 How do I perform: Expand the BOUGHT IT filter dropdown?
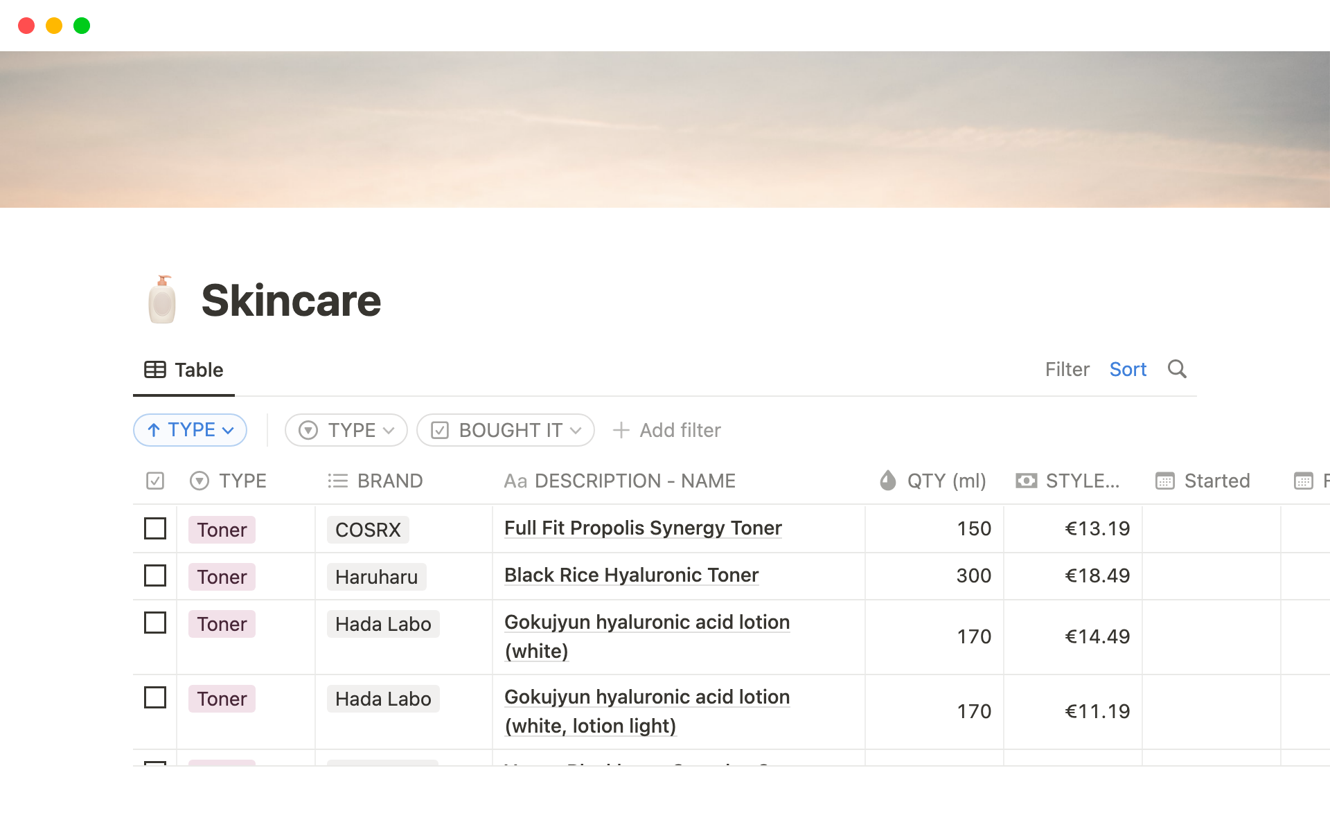(505, 429)
